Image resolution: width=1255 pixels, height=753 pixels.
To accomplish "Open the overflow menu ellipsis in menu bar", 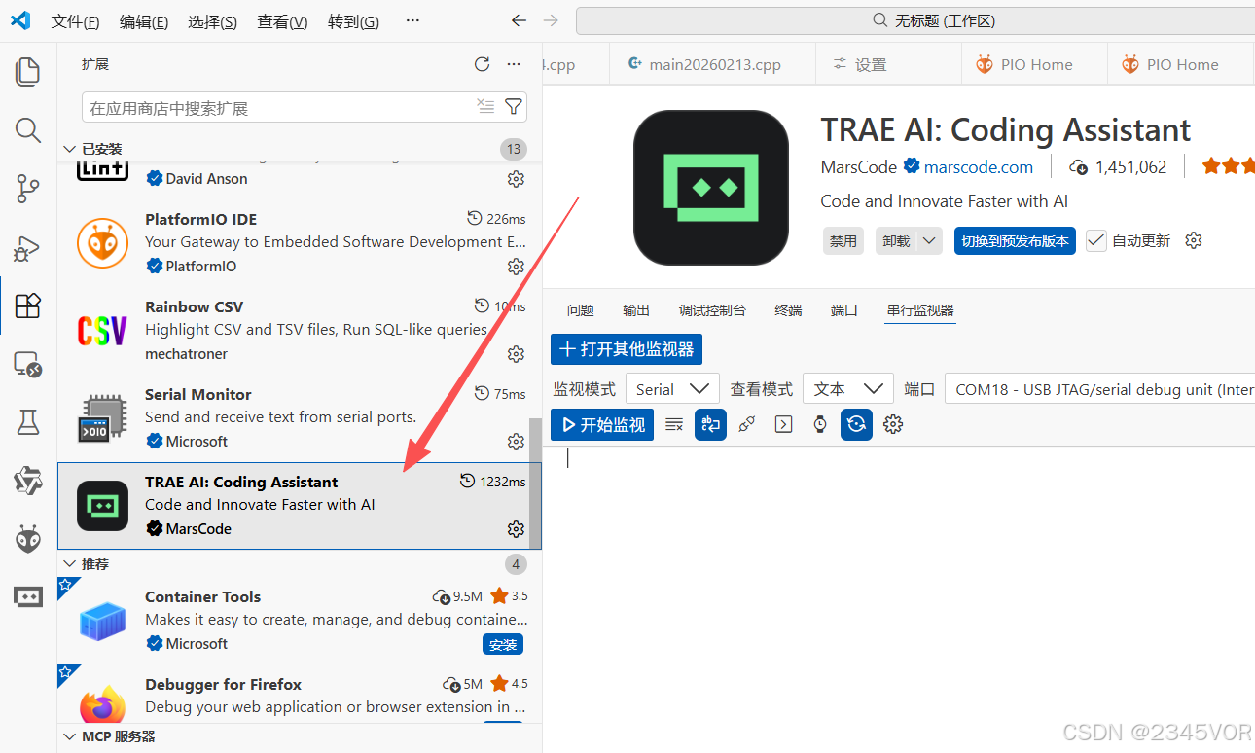I will (x=412, y=21).
